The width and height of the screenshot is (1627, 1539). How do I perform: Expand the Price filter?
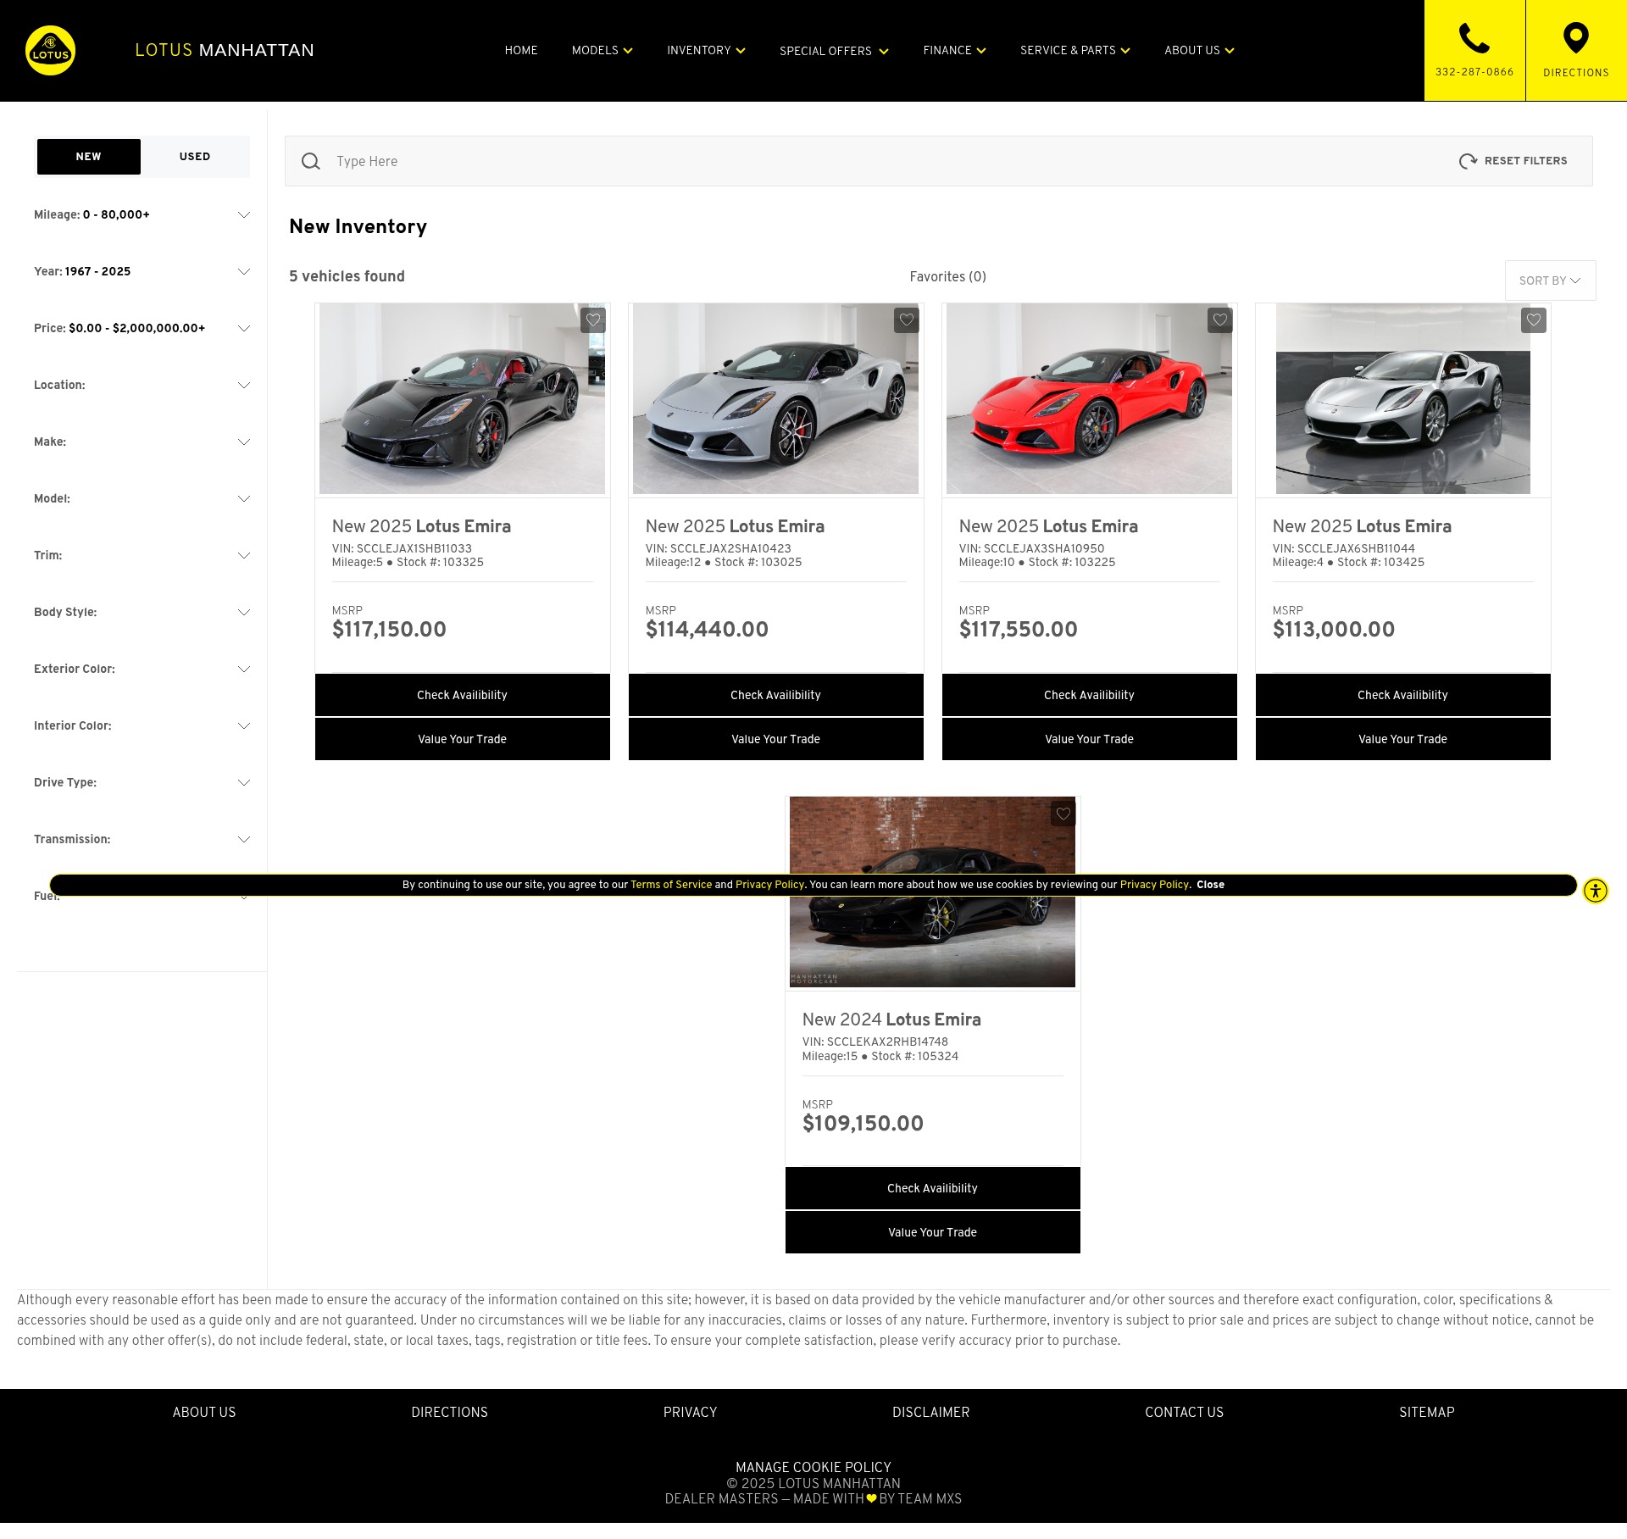tap(142, 329)
